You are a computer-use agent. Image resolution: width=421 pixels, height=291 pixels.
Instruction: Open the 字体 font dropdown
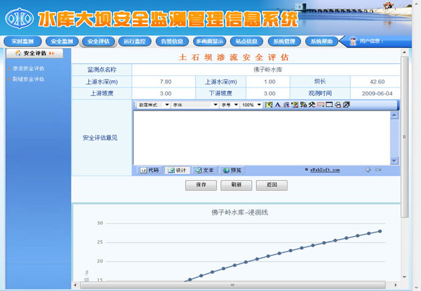click(195, 105)
